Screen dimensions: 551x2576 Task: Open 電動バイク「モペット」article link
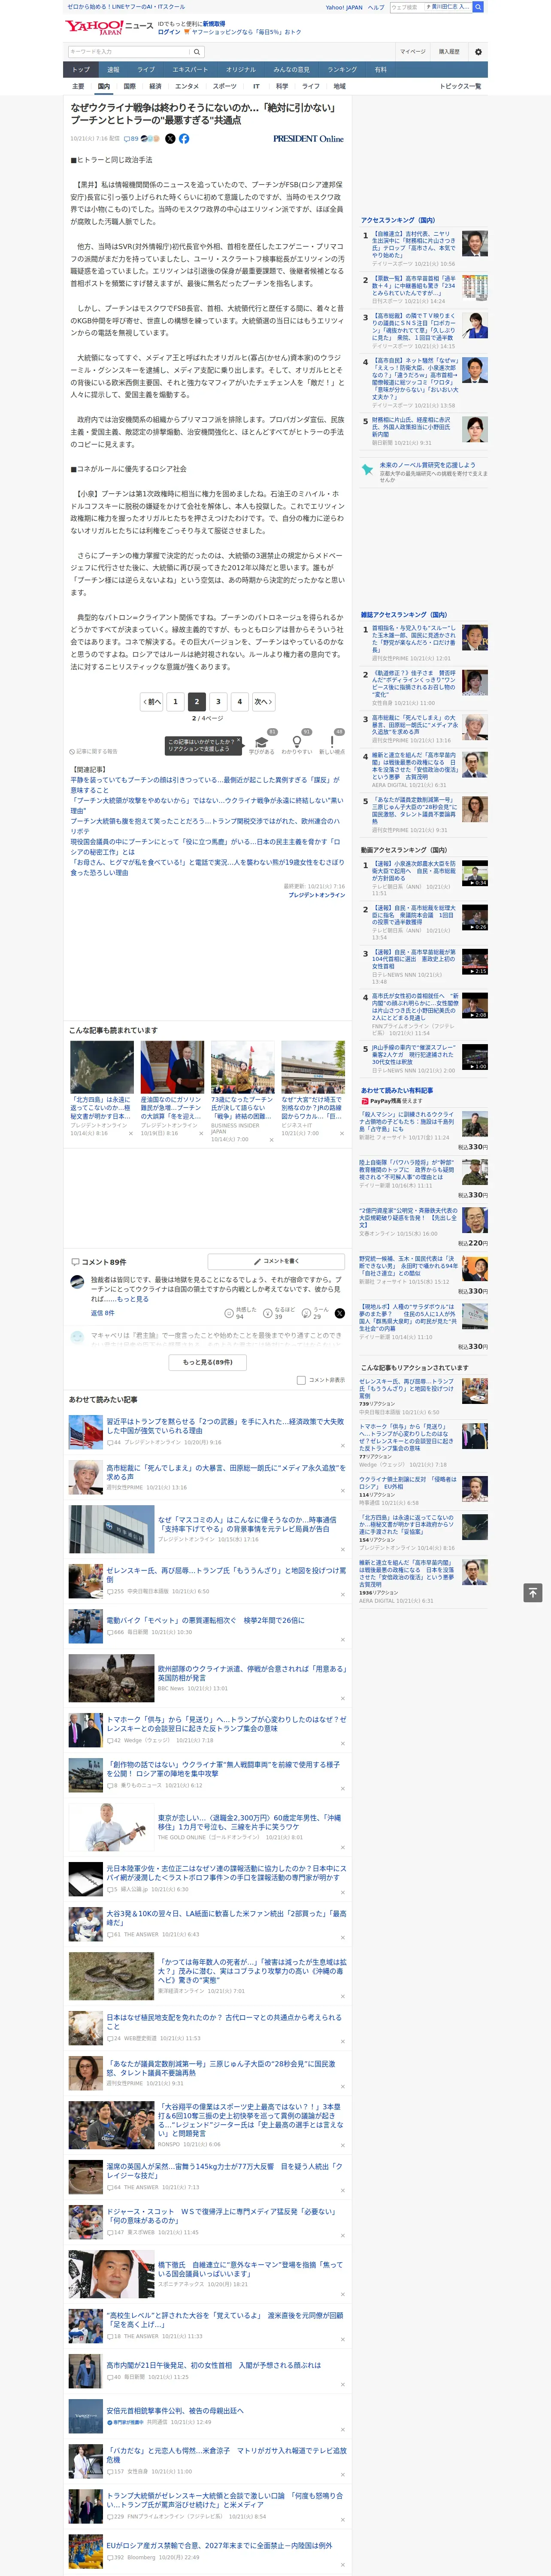click(x=205, y=1620)
